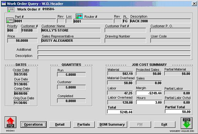Click the Run quantity field 5.0000
The width and height of the screenshot is (198, 134).
pos(71,75)
